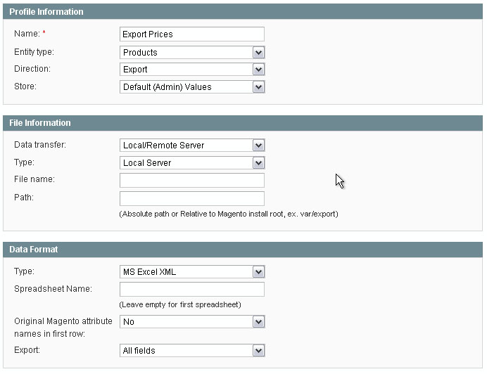Click the arrow icon on the No select

[258, 321]
